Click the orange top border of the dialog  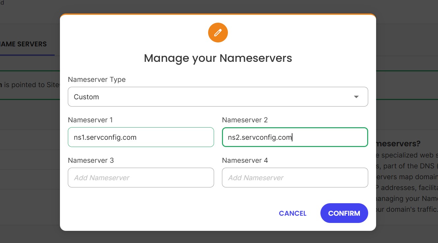tap(218, 14)
